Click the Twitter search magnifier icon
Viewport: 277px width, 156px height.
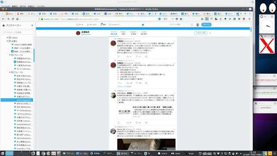coord(192,25)
